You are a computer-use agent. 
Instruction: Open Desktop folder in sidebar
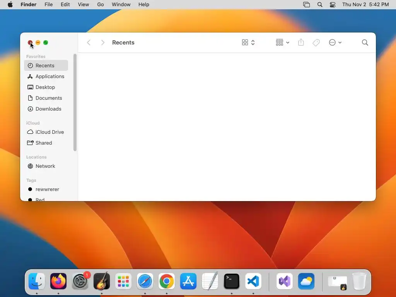[46, 87]
